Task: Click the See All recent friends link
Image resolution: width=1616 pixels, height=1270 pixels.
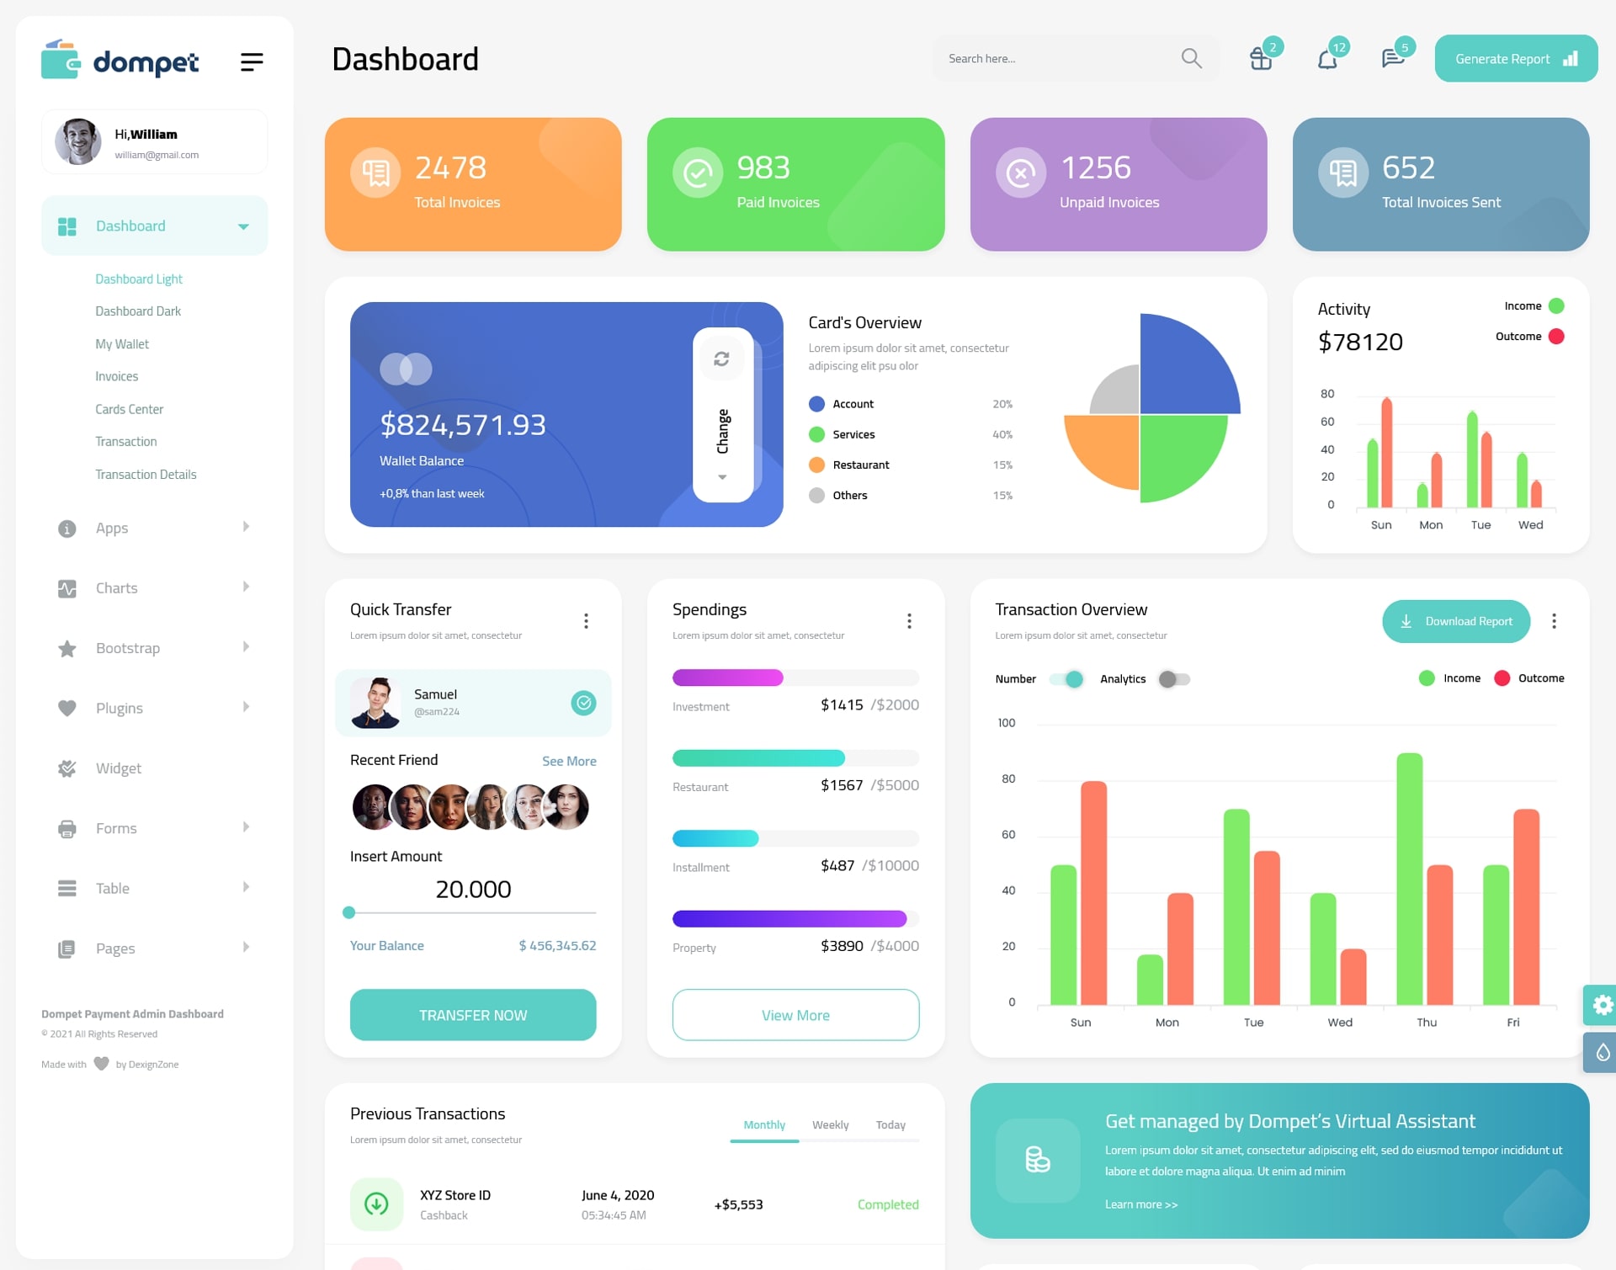Action: [571, 760]
